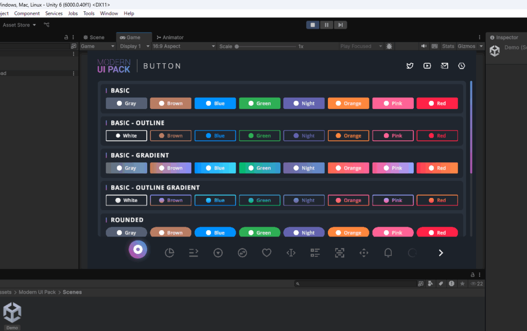The width and height of the screenshot is (527, 331).
Task: Open Project search in new window icon
Action: click(x=420, y=284)
